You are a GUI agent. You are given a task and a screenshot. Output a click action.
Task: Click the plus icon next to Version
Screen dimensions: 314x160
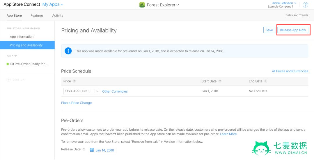(8, 80)
